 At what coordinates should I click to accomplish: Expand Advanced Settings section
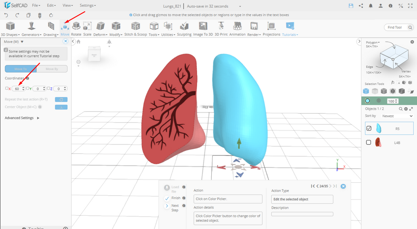(22, 118)
